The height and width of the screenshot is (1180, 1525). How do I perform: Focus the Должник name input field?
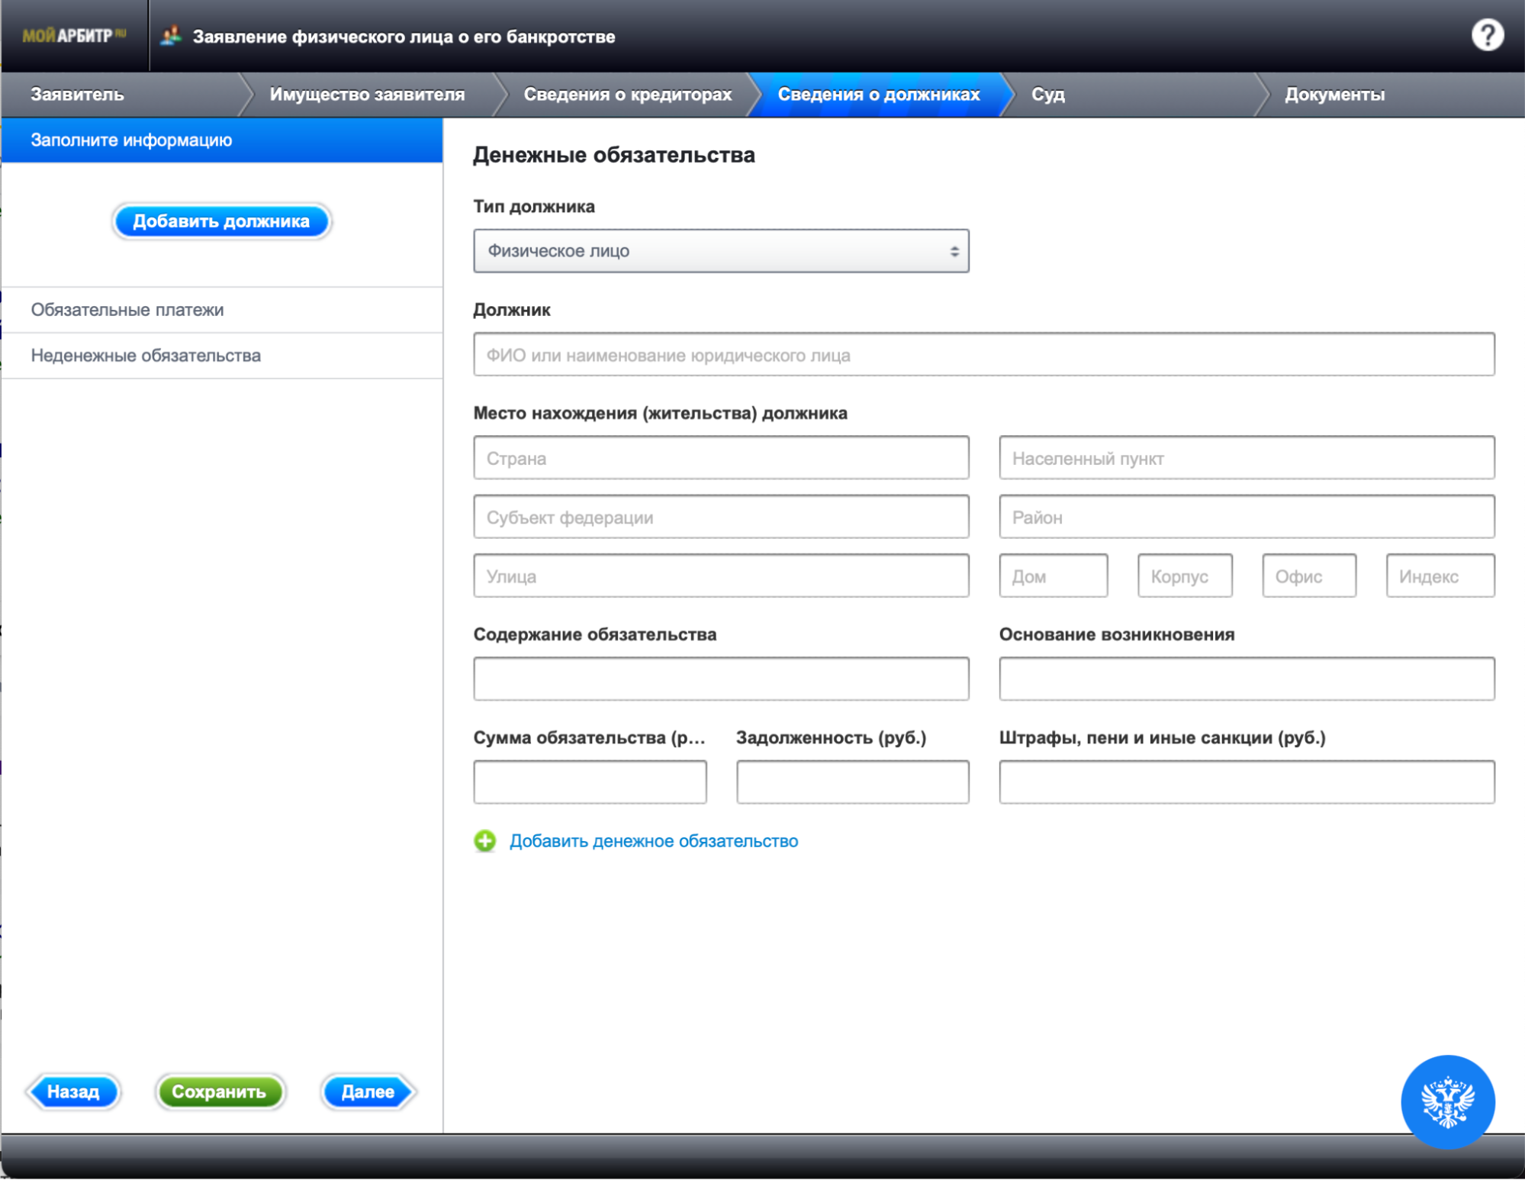983,355
